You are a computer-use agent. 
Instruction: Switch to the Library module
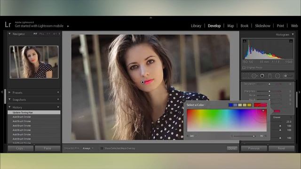196,26
